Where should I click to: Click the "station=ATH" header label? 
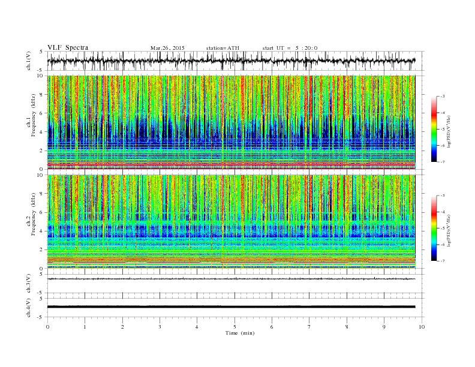[223, 48]
